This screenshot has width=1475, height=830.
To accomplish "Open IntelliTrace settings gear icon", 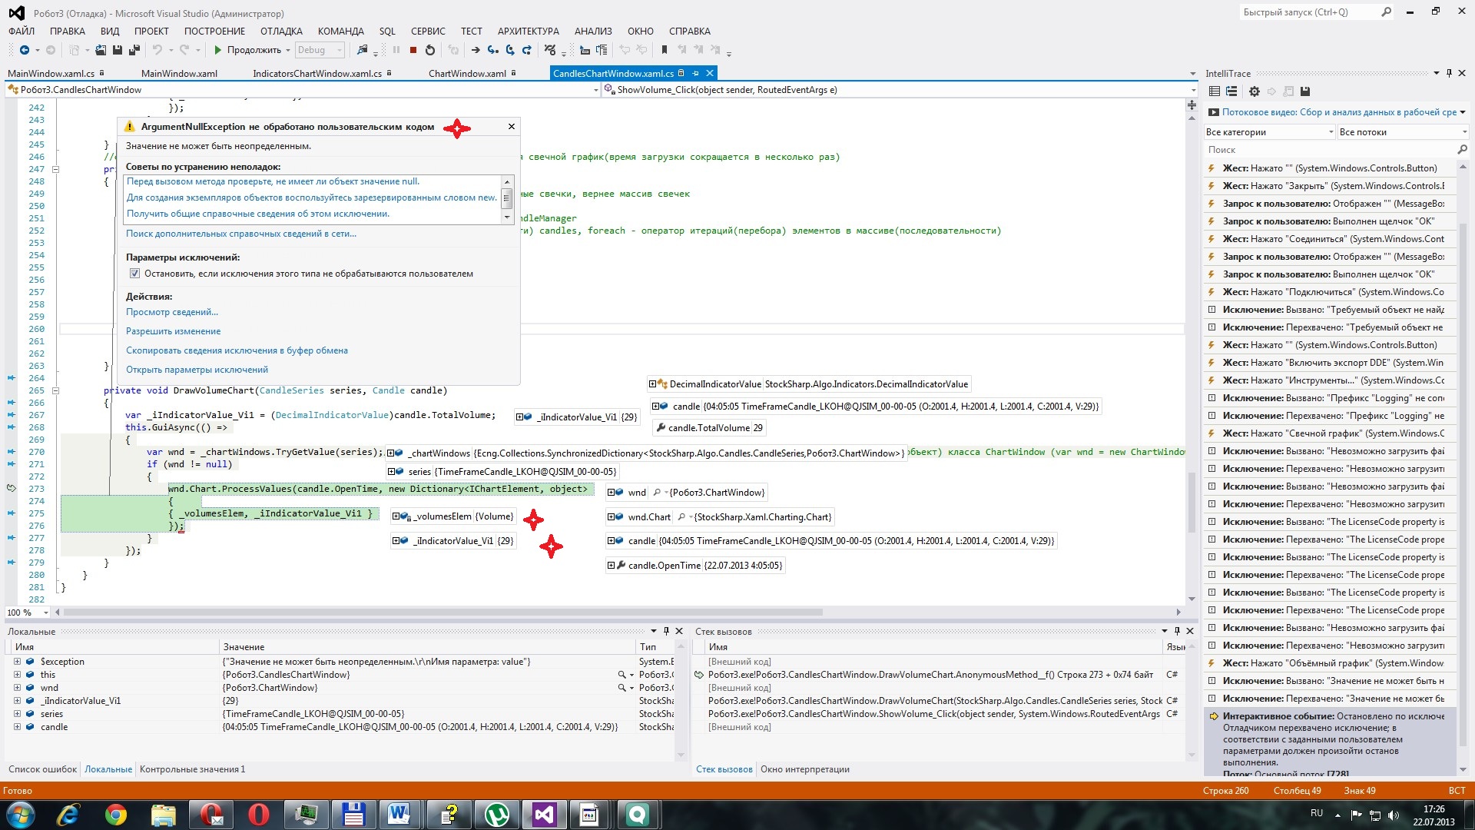I will 1255,91.
